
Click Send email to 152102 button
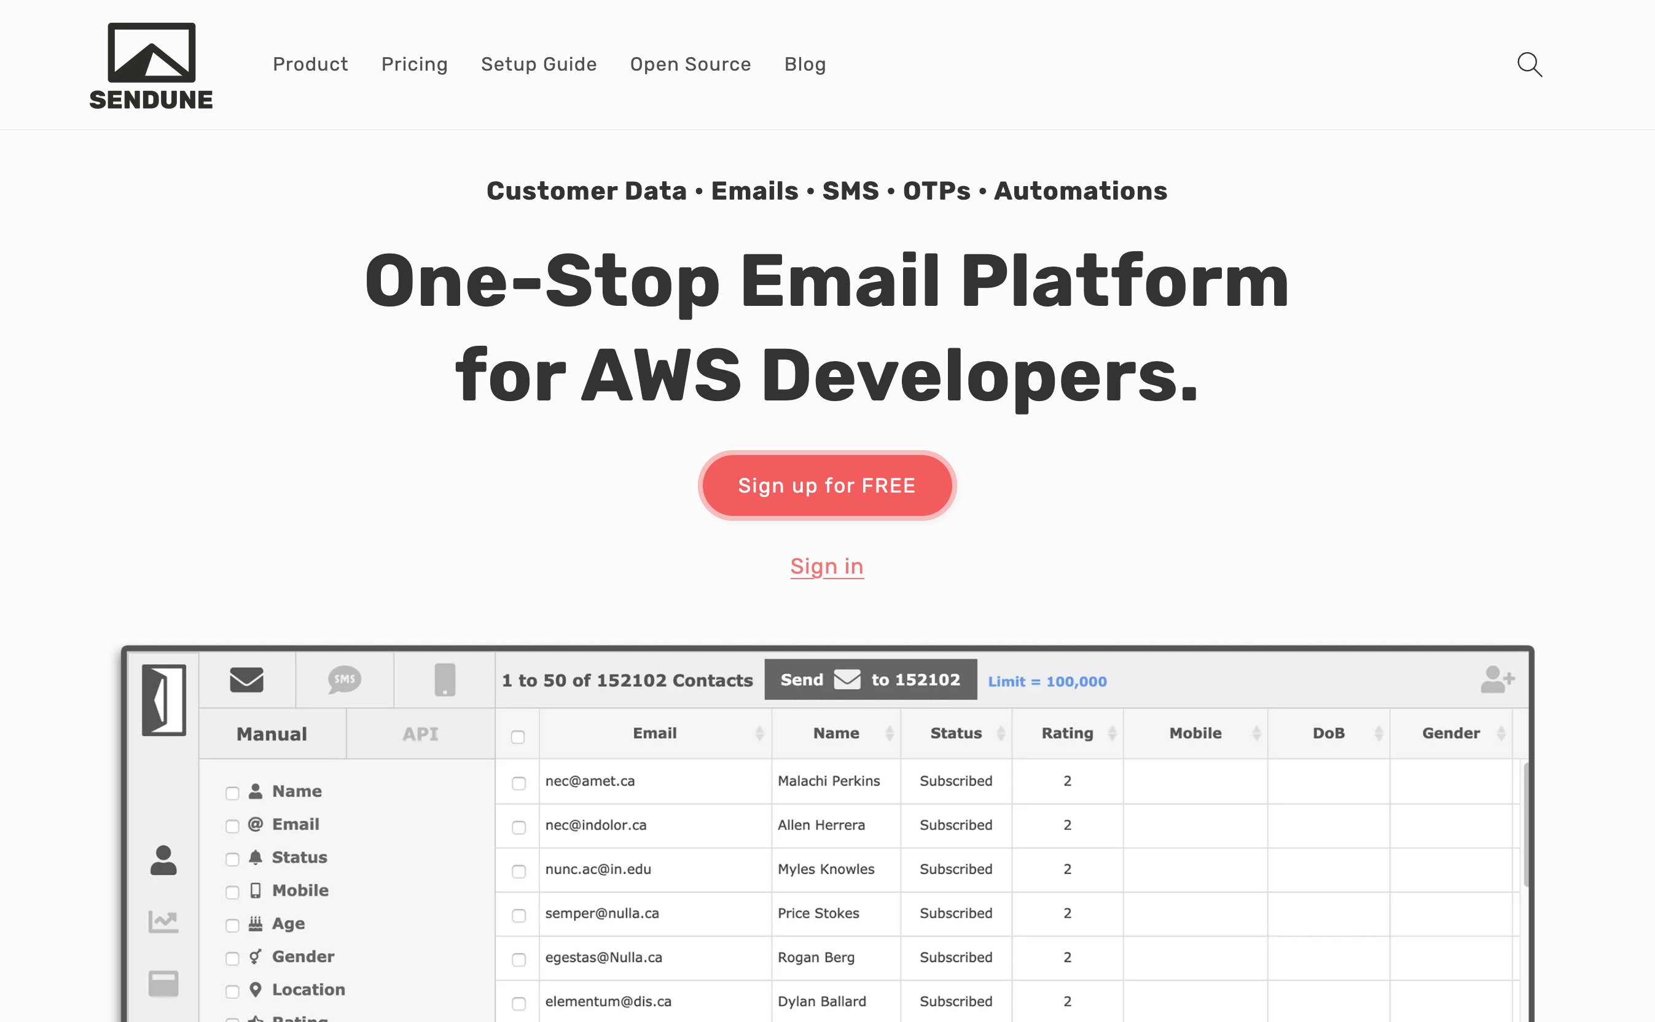[870, 678]
